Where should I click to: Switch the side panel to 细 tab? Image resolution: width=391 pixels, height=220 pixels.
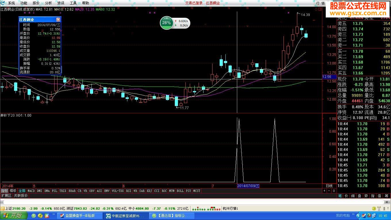pos(353,196)
